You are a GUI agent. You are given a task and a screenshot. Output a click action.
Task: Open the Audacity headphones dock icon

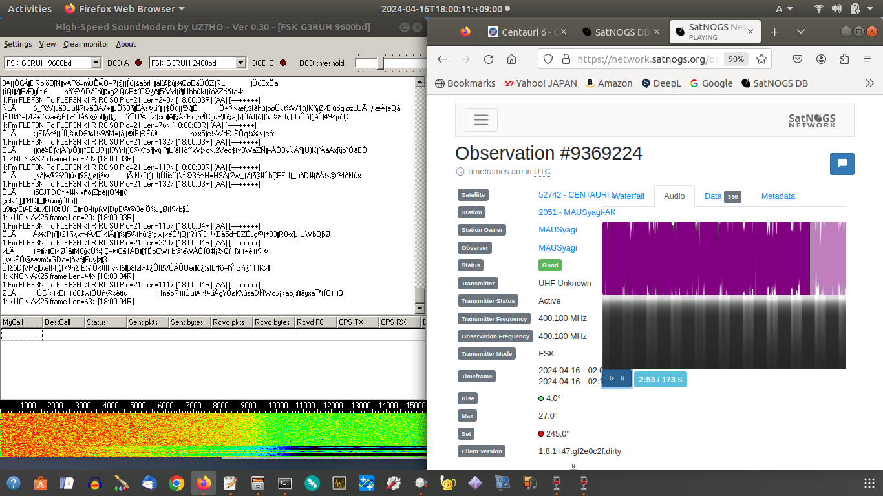coord(94,482)
